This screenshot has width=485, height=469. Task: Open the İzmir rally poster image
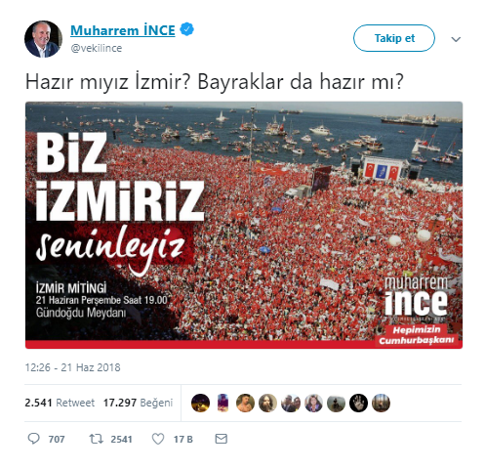(244, 225)
